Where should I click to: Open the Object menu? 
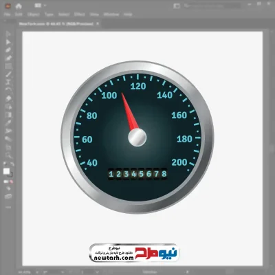click(x=34, y=14)
